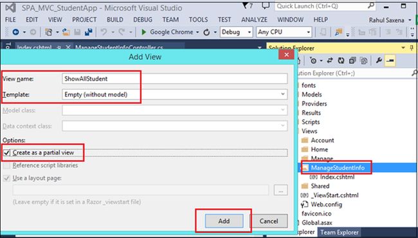Viewport: 418px width, 238px height.
Task: Click the Collapse All icon in Solution Explorer
Action: click(352, 60)
